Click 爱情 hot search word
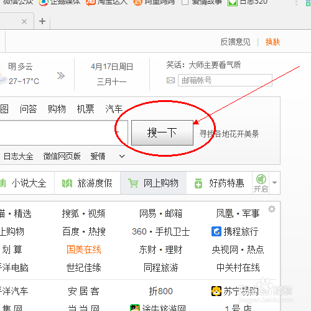The height and width of the screenshot is (311, 311). pos(98,156)
